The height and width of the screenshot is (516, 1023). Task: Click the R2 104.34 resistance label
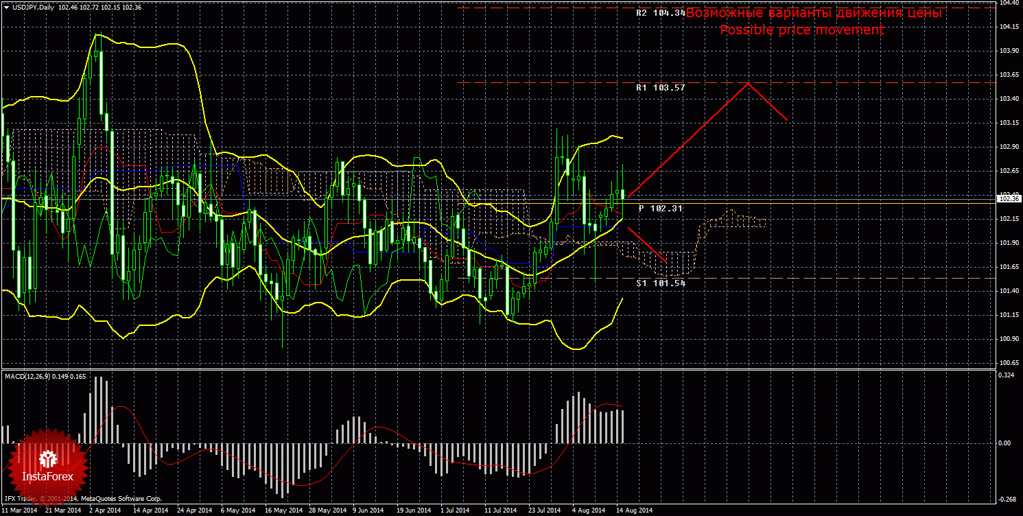pos(660,13)
